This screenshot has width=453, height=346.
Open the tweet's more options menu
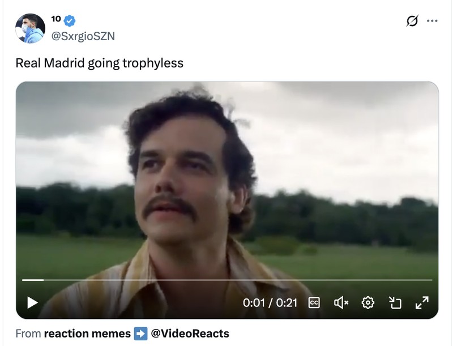(x=432, y=21)
